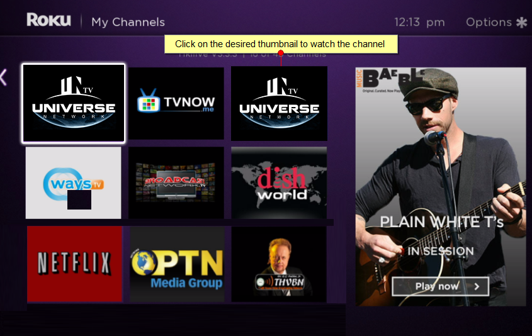This screenshot has height=336, width=532.
Task: Open the TVNOW.me channel tile
Action: click(x=176, y=103)
